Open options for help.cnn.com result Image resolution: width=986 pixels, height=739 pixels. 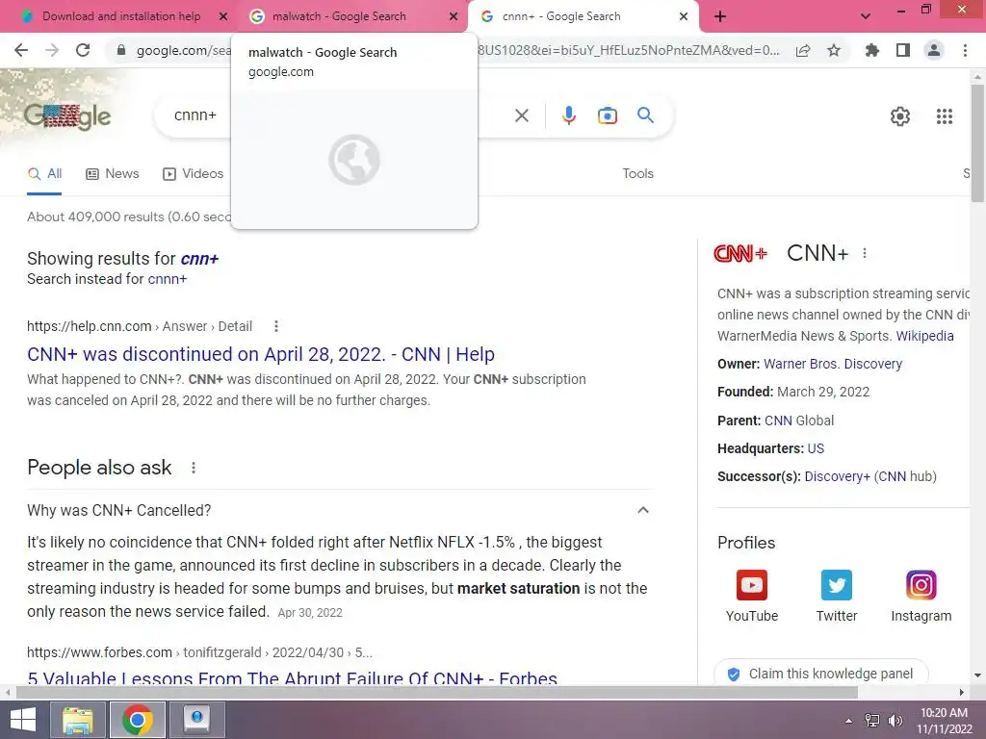pyautogui.click(x=276, y=326)
